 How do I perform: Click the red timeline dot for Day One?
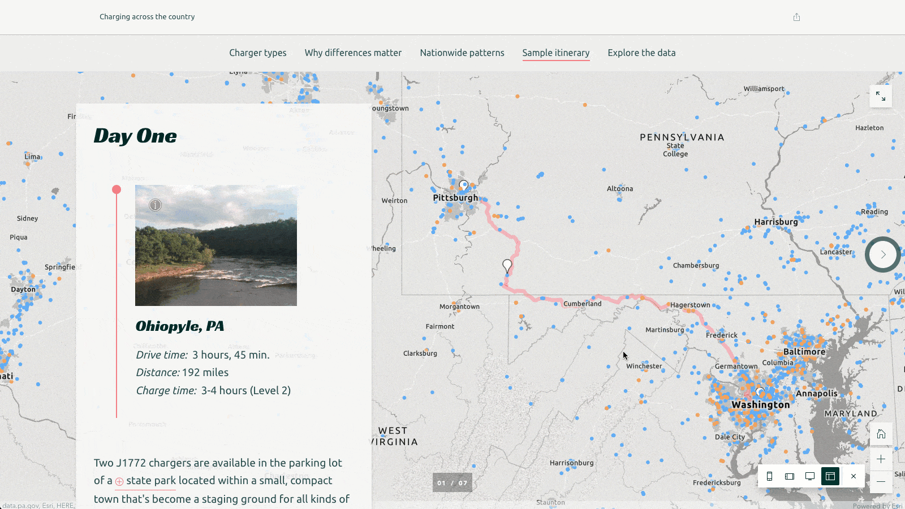click(x=117, y=189)
